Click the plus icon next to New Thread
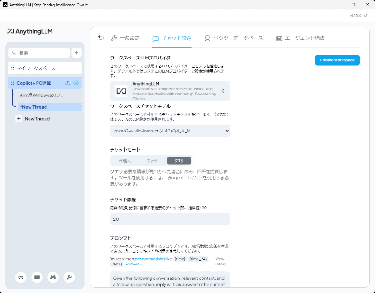 (x=19, y=119)
